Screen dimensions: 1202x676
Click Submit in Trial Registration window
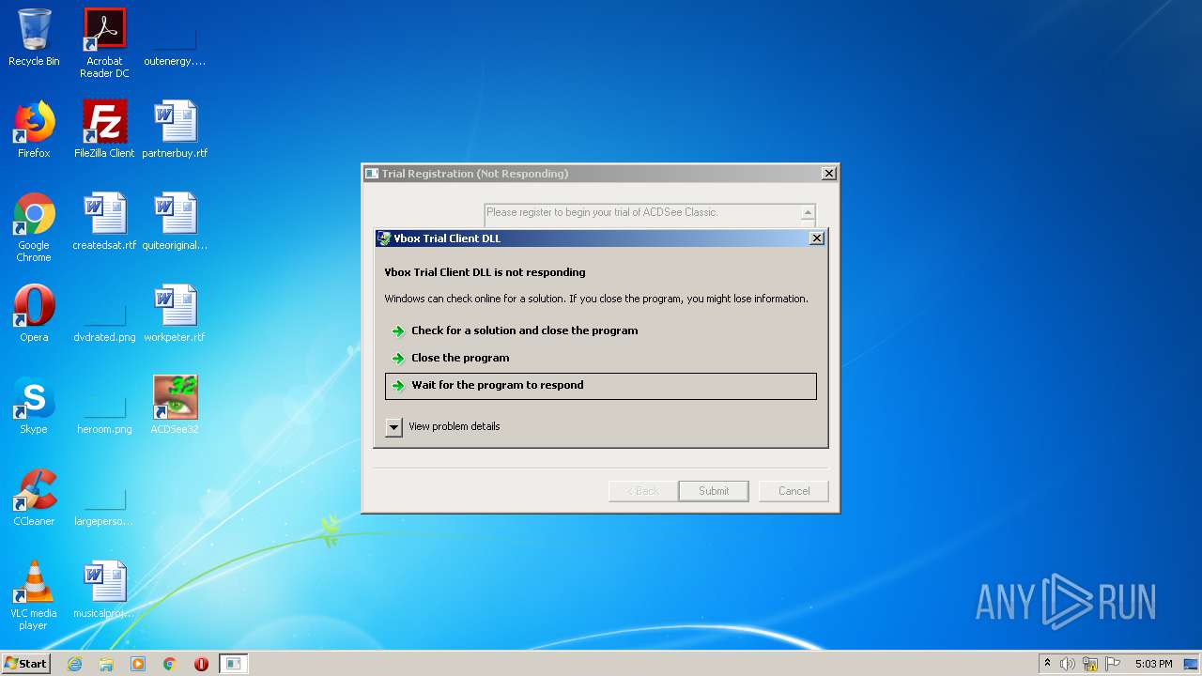pos(714,491)
